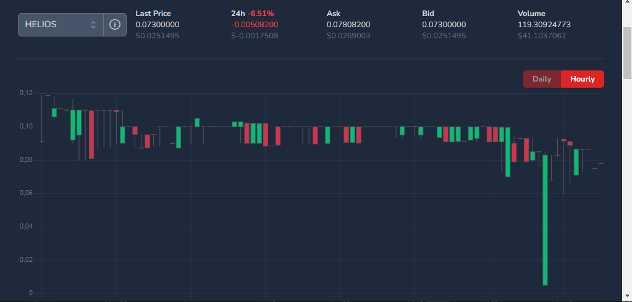
Task: Click the USD volume $41.1037062
Action: click(x=542, y=36)
